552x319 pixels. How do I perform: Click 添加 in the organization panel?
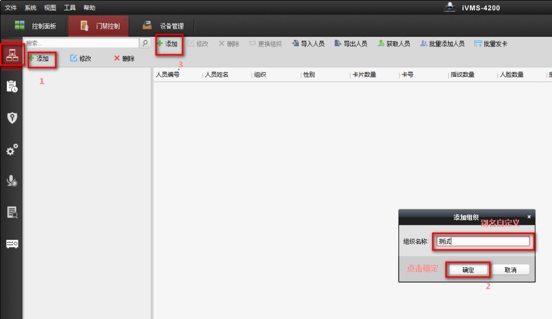(39, 58)
